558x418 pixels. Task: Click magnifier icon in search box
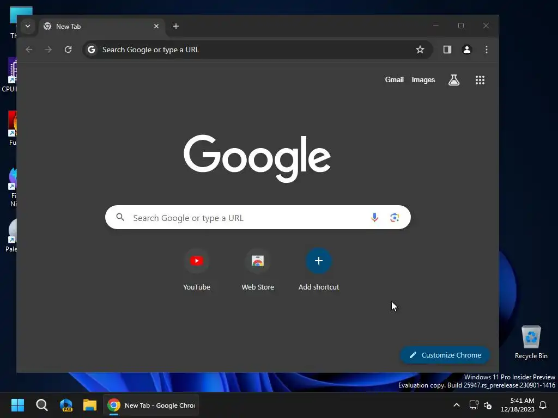pyautogui.click(x=120, y=217)
